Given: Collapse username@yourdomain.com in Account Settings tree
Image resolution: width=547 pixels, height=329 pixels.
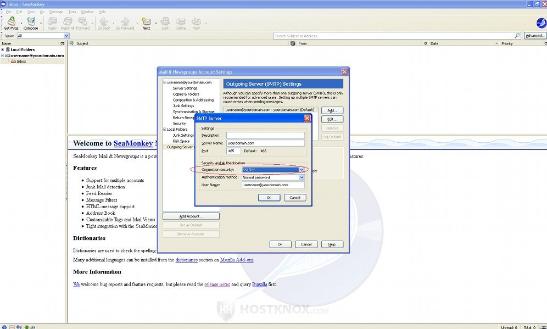Looking at the screenshot, I should (165, 82).
